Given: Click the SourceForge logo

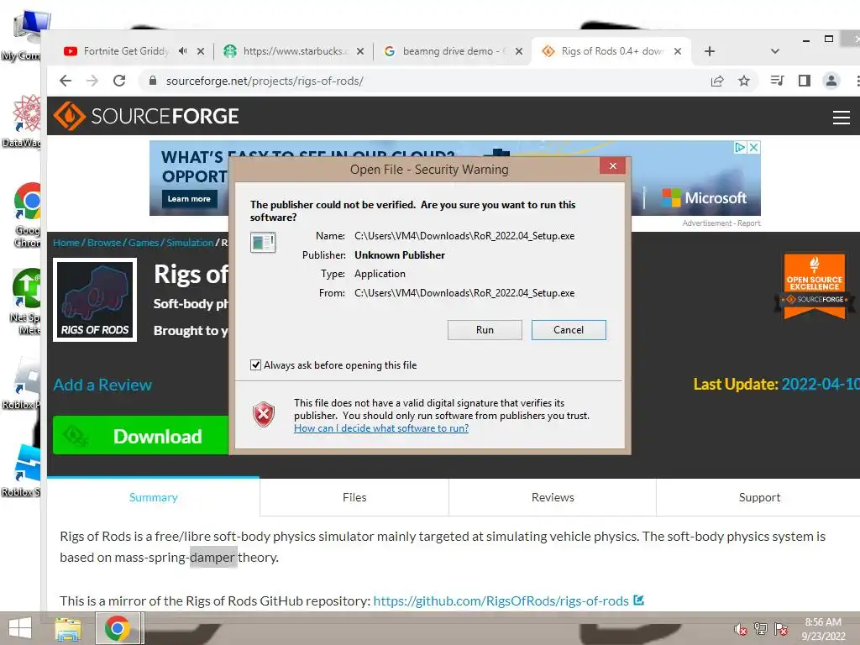Looking at the screenshot, I should pyautogui.click(x=146, y=116).
